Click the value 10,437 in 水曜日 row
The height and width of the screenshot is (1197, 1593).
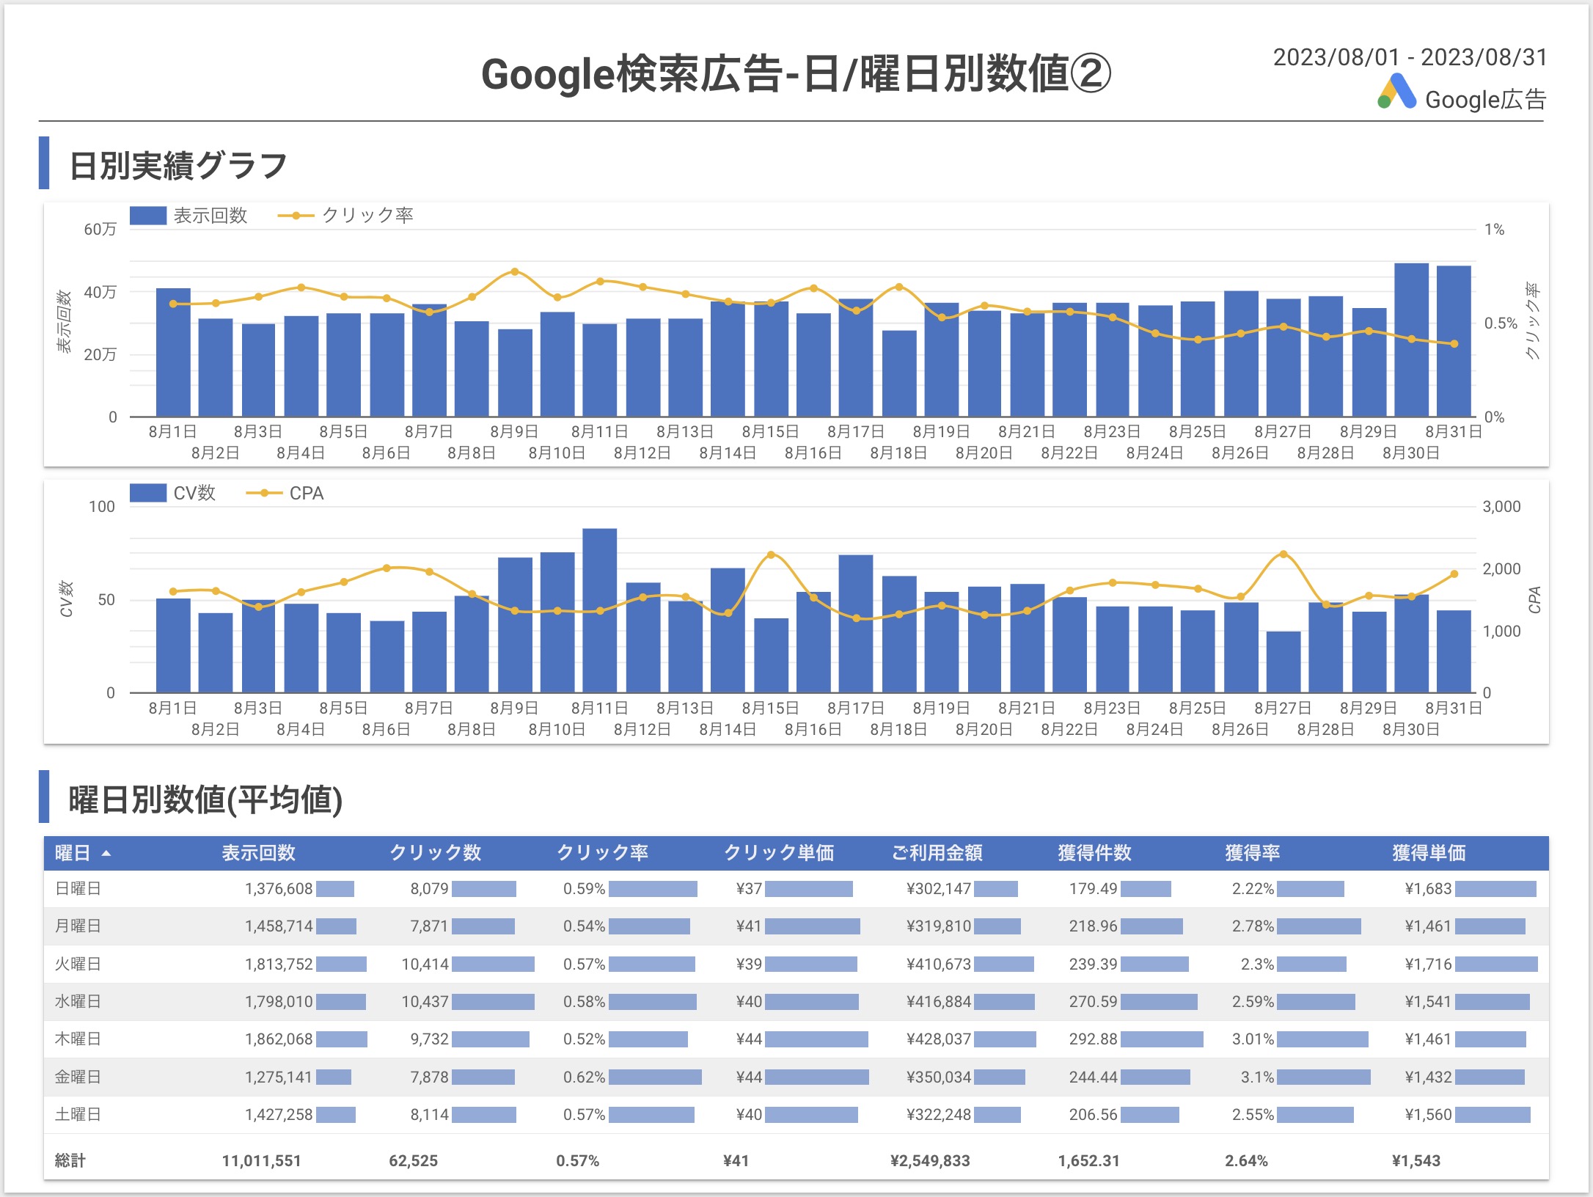click(425, 1002)
